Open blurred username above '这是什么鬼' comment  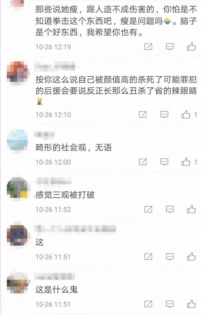55,277
